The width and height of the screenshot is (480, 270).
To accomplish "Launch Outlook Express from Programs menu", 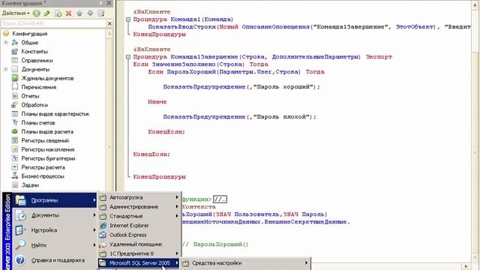I will (139, 235).
